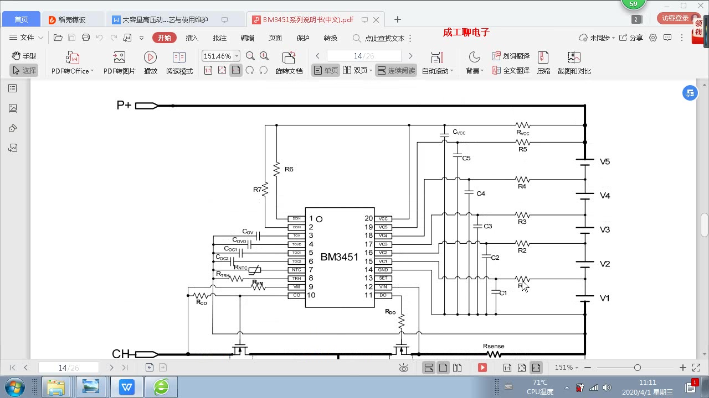Open settings gear icon at top right
Viewport: 709px width, 398px height.
tap(653, 38)
